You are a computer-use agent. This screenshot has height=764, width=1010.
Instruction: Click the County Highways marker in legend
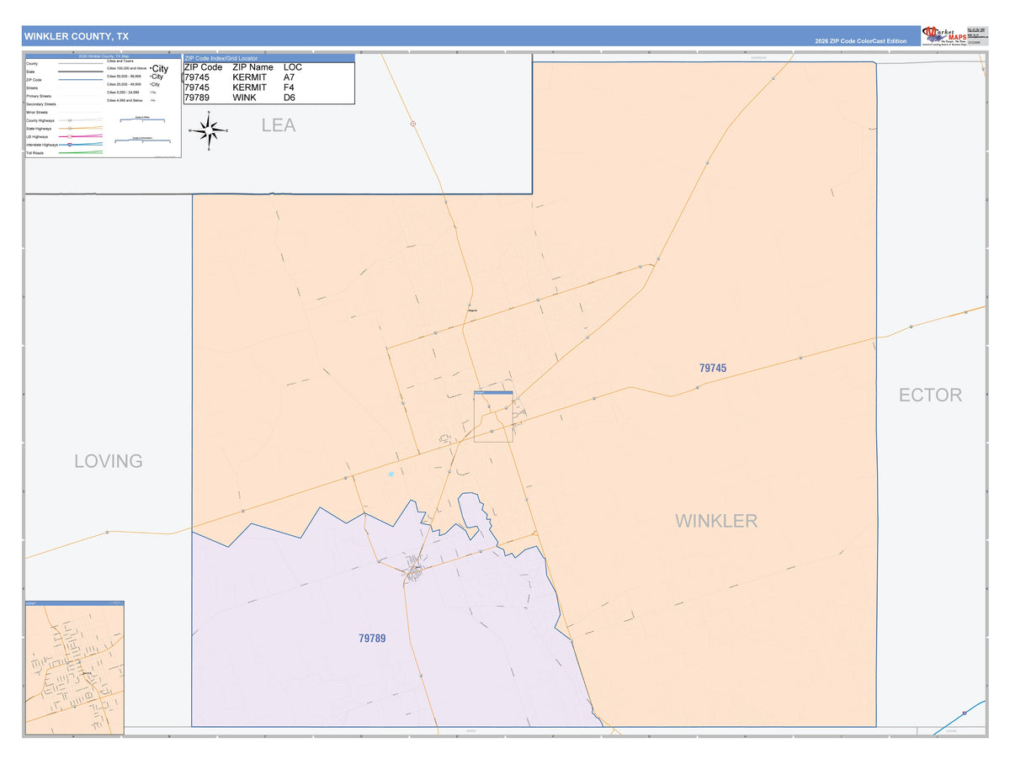[70, 120]
